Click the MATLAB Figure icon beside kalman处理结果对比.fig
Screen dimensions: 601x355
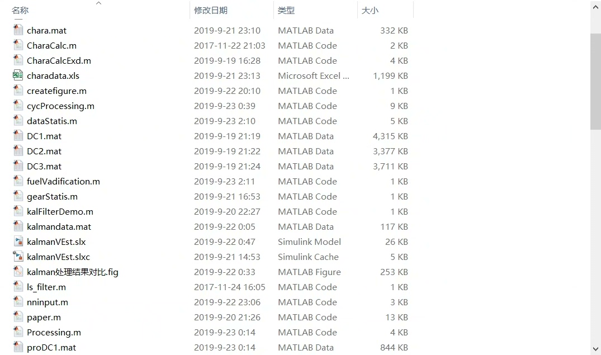[17, 272]
